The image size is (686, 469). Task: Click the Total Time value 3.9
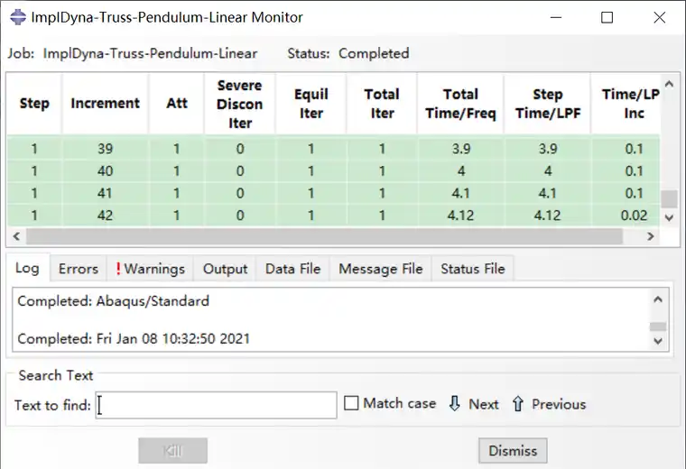(461, 149)
